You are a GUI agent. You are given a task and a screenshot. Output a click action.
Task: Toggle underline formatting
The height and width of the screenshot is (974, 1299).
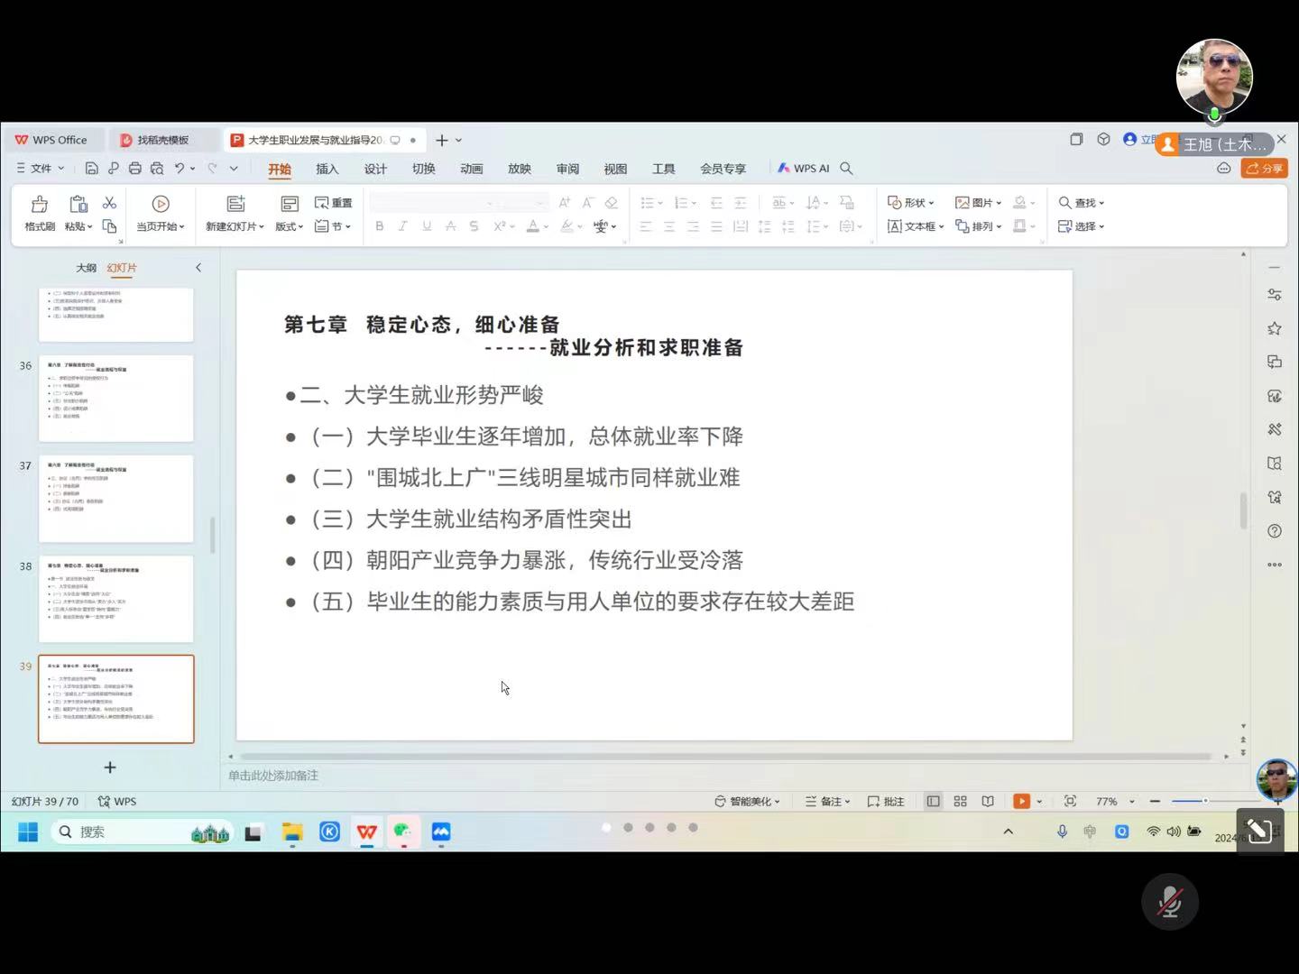(x=426, y=225)
